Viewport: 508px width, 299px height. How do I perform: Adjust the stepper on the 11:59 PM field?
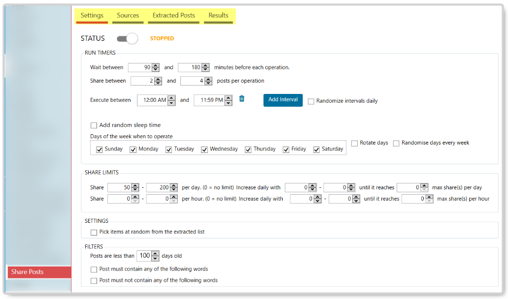coord(229,100)
